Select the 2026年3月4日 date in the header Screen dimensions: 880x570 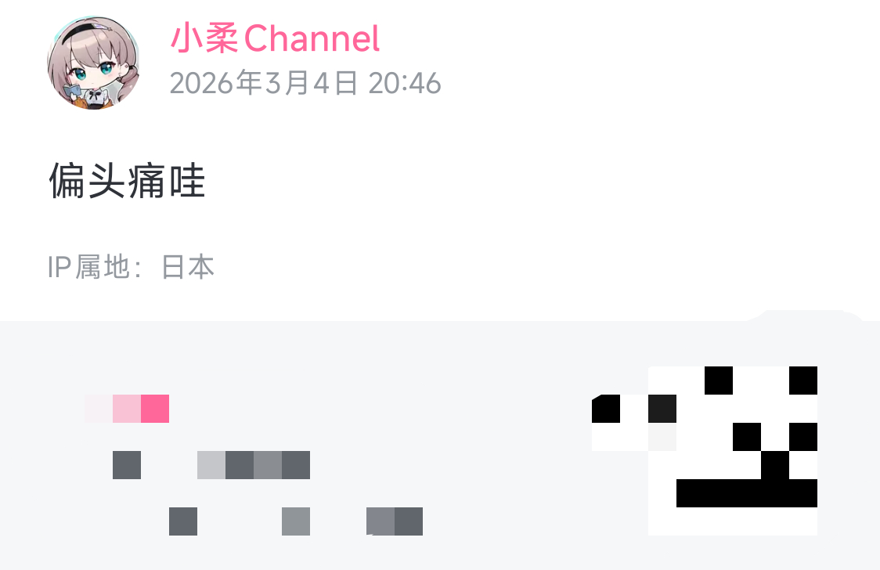pos(264,83)
